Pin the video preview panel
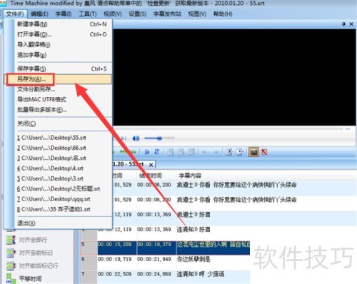Screen dimensions: 357x284 pyautogui.click(x=343, y=24)
